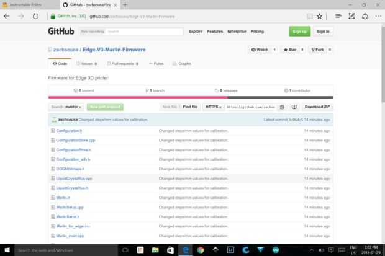Click Explore in GitHub header

pos(196,32)
